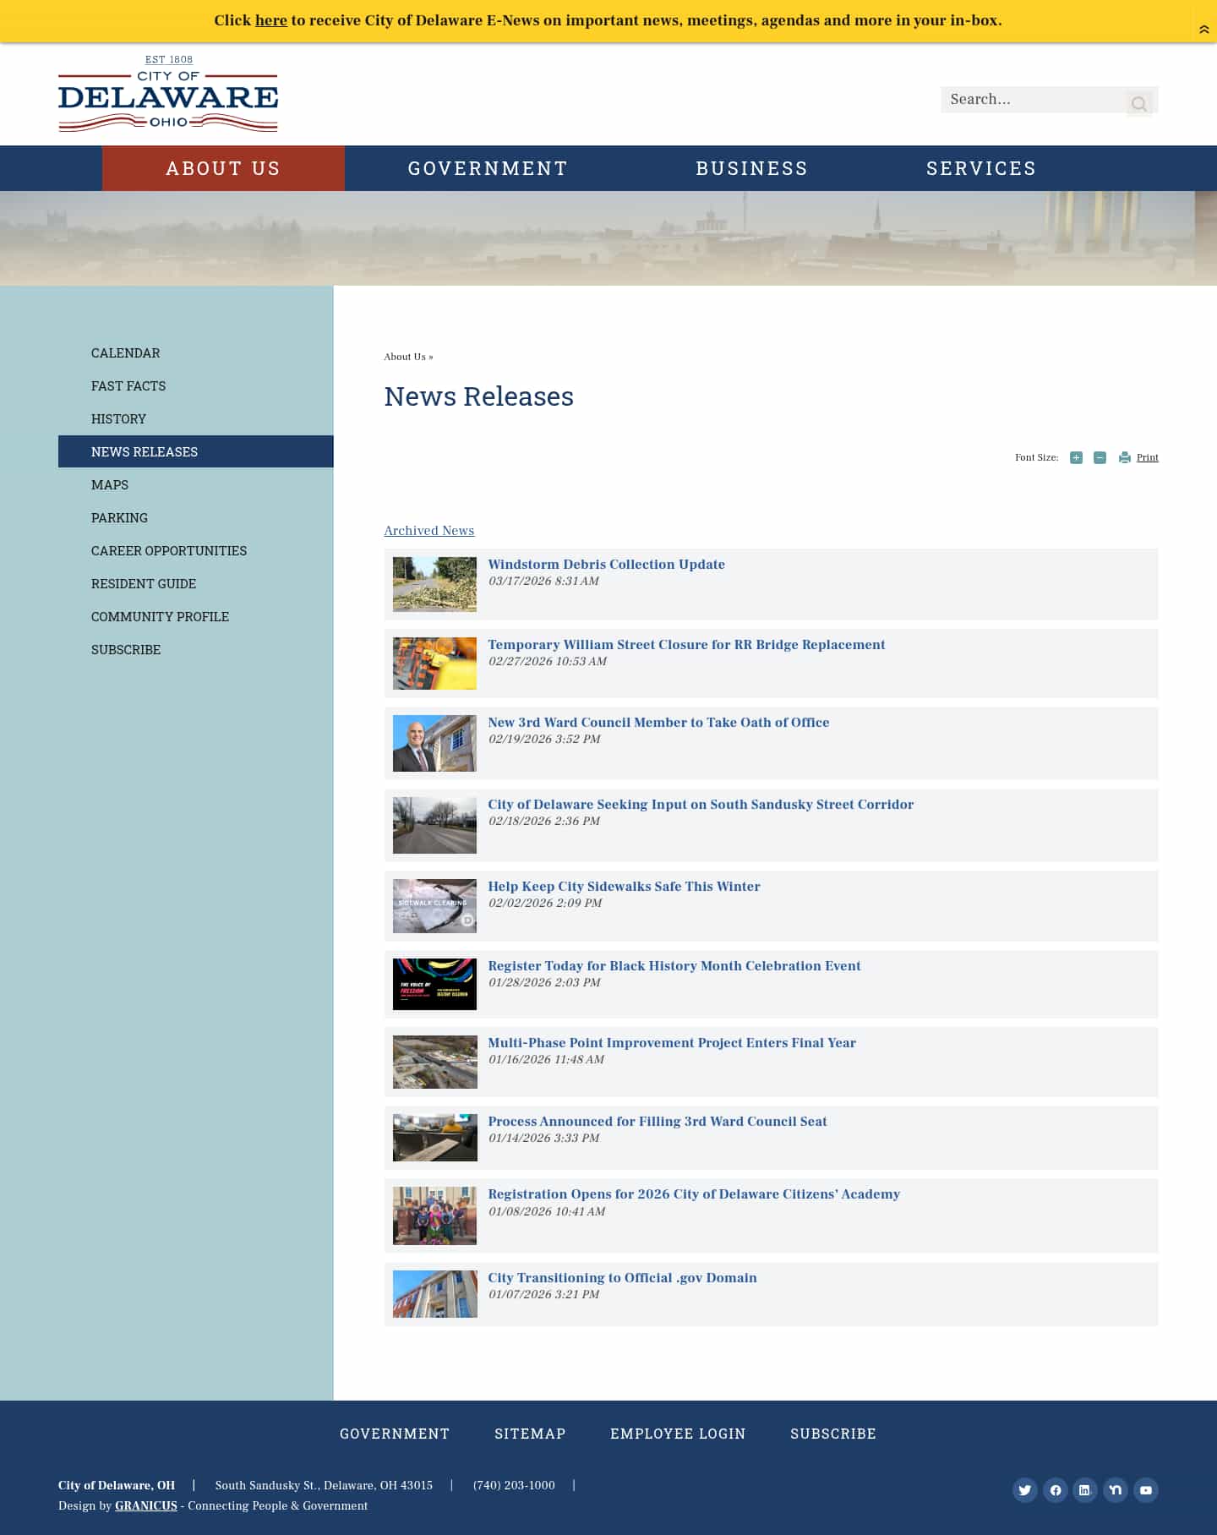Viewport: 1217px width, 1535px height.
Task: Click the Print link
Action: pyautogui.click(x=1147, y=457)
